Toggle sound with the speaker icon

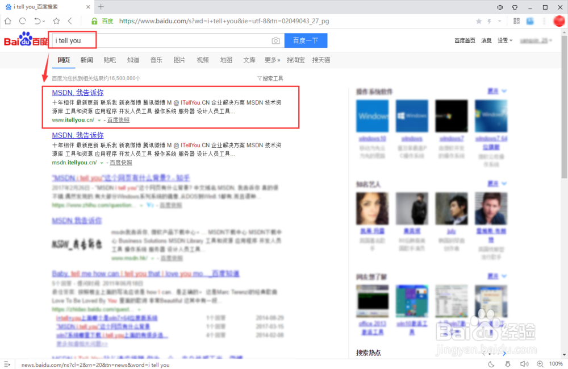coord(524,364)
